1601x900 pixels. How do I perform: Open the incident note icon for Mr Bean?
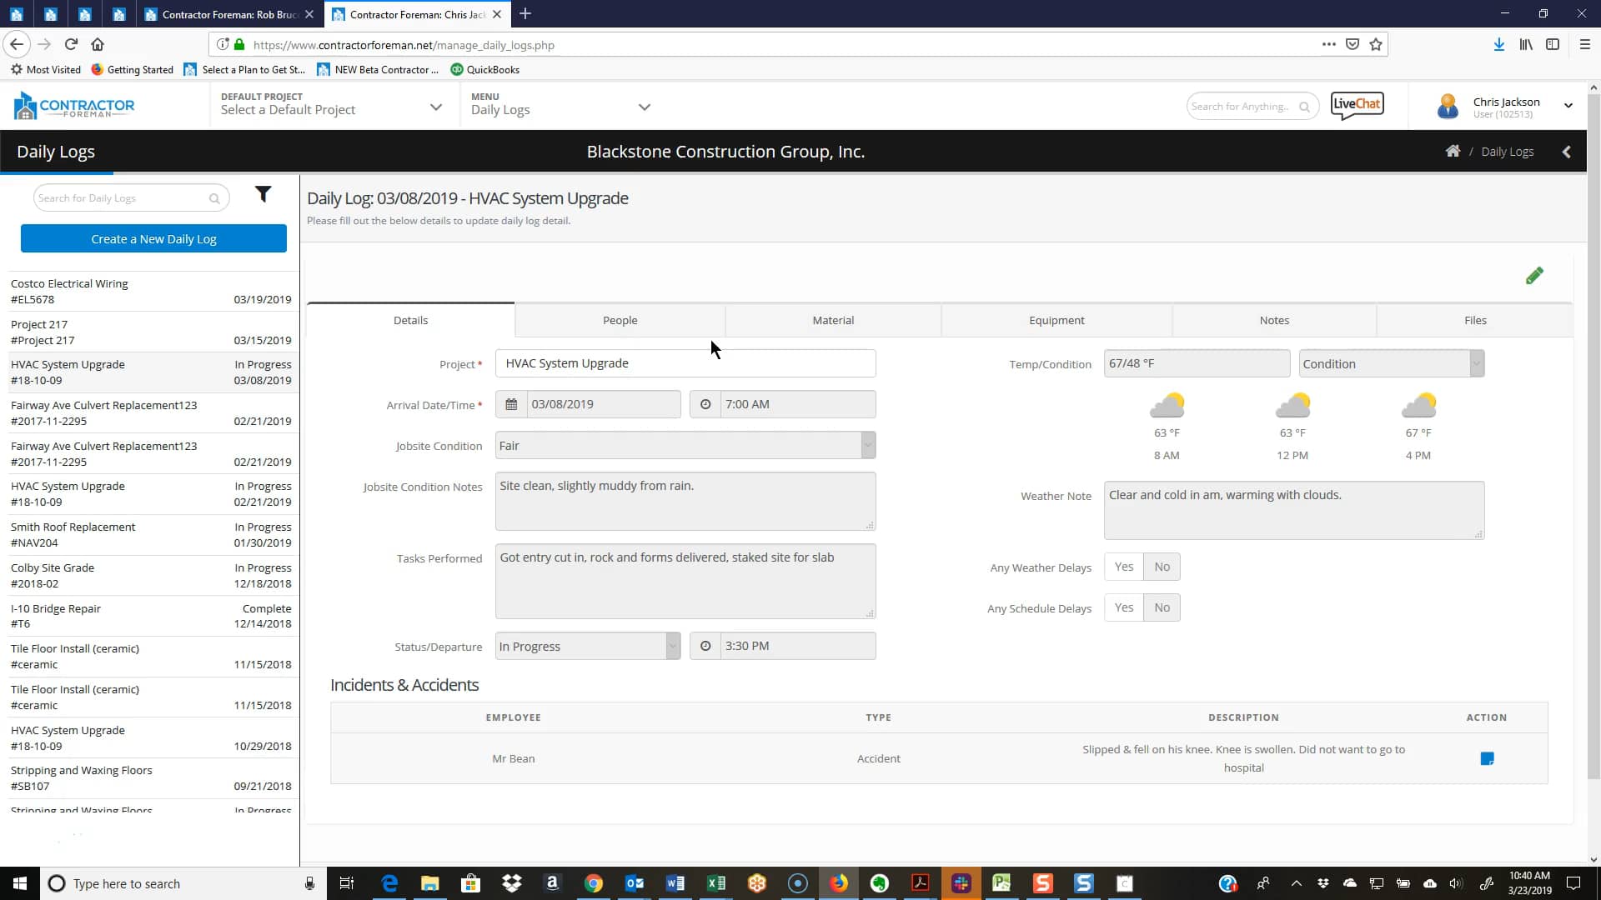pyautogui.click(x=1488, y=758)
